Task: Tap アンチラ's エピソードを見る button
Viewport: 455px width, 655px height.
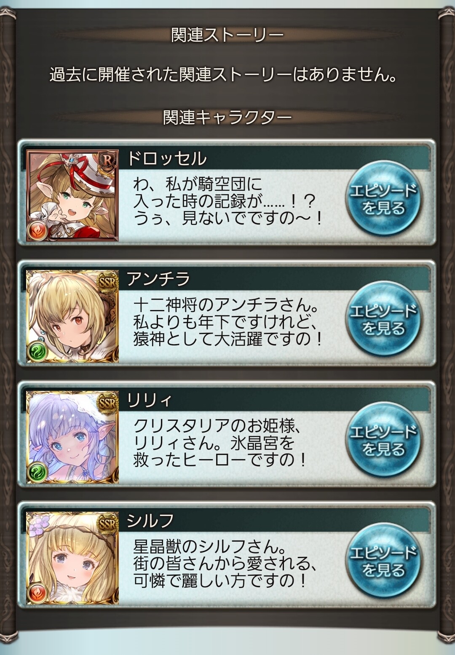Action: (x=383, y=319)
